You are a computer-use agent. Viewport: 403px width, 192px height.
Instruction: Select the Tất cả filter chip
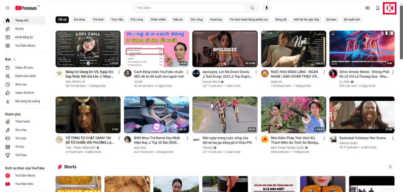click(x=62, y=20)
